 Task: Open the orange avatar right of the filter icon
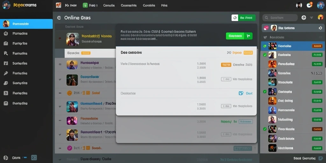(x=321, y=18)
